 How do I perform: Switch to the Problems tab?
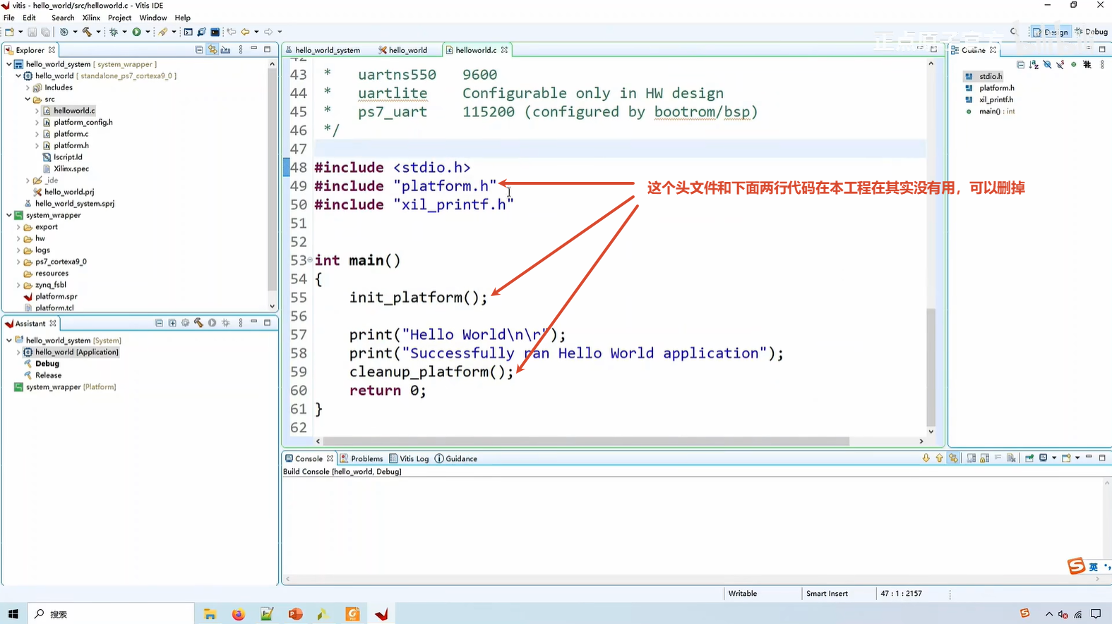(x=361, y=458)
